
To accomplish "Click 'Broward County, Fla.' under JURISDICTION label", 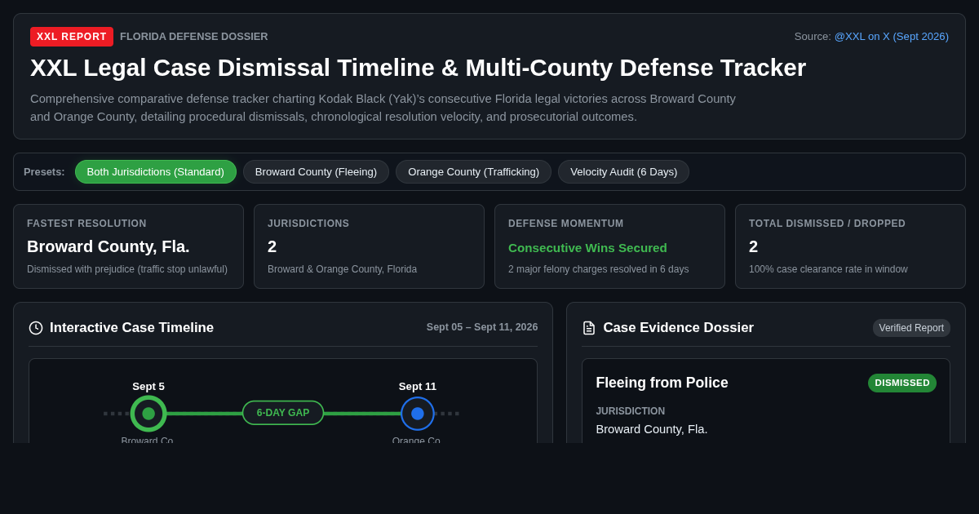I will point(652,429).
